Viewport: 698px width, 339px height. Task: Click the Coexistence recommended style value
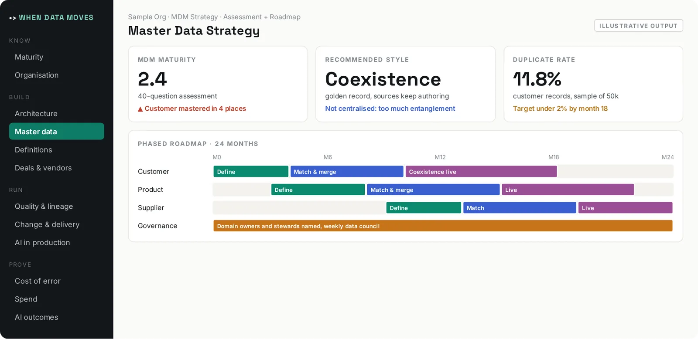(383, 79)
